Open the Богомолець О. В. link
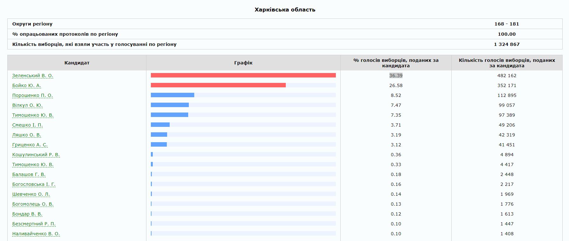The height and width of the screenshot is (241, 569). pyautogui.click(x=33, y=204)
